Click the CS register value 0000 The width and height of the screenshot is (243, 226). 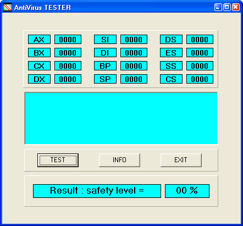point(200,79)
